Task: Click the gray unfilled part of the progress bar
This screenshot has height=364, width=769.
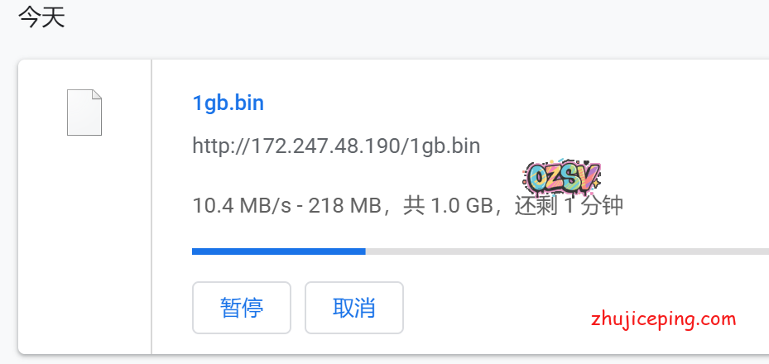Action: pyautogui.click(x=567, y=251)
